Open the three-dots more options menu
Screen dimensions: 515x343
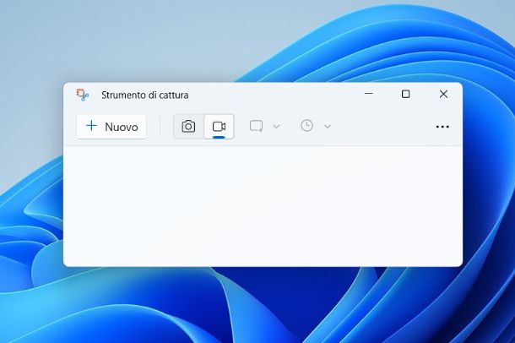click(442, 127)
